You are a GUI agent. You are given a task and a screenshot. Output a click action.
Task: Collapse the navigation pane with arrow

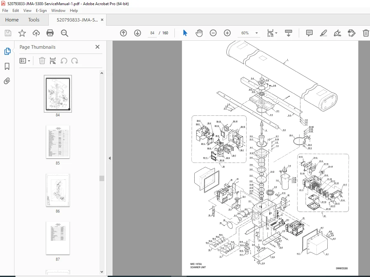[109, 158]
